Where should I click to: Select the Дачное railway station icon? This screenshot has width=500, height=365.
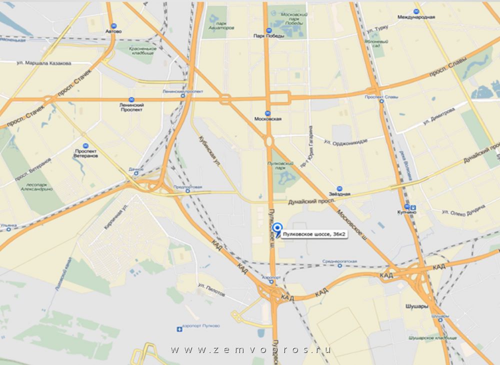pyautogui.click(x=136, y=173)
